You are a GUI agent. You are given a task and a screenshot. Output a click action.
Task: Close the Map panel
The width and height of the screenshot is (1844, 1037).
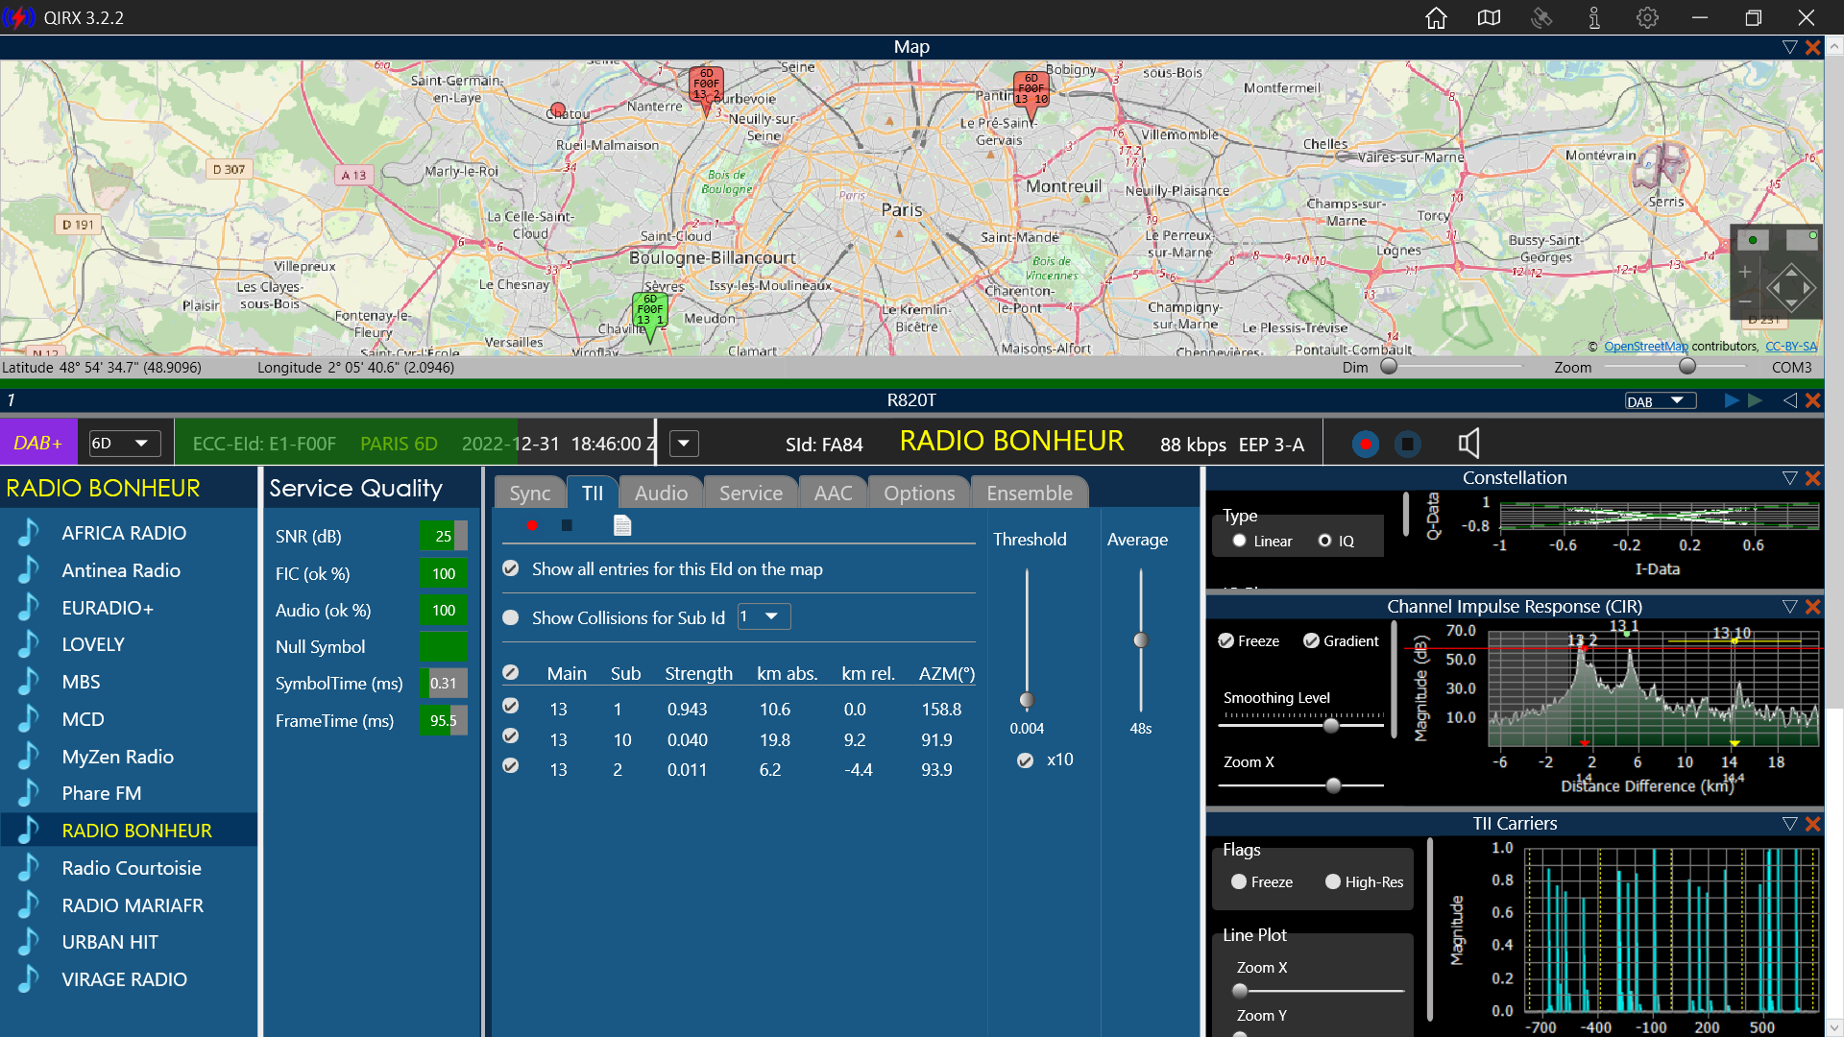coord(1812,47)
